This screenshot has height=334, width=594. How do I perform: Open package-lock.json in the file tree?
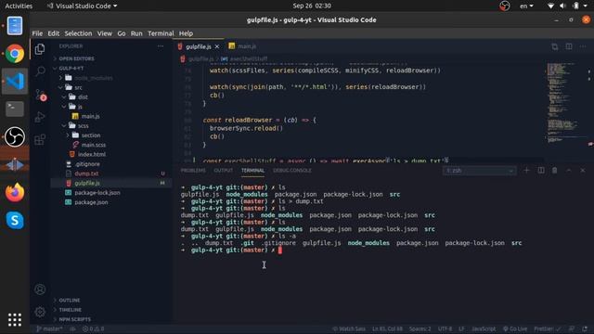click(x=97, y=193)
